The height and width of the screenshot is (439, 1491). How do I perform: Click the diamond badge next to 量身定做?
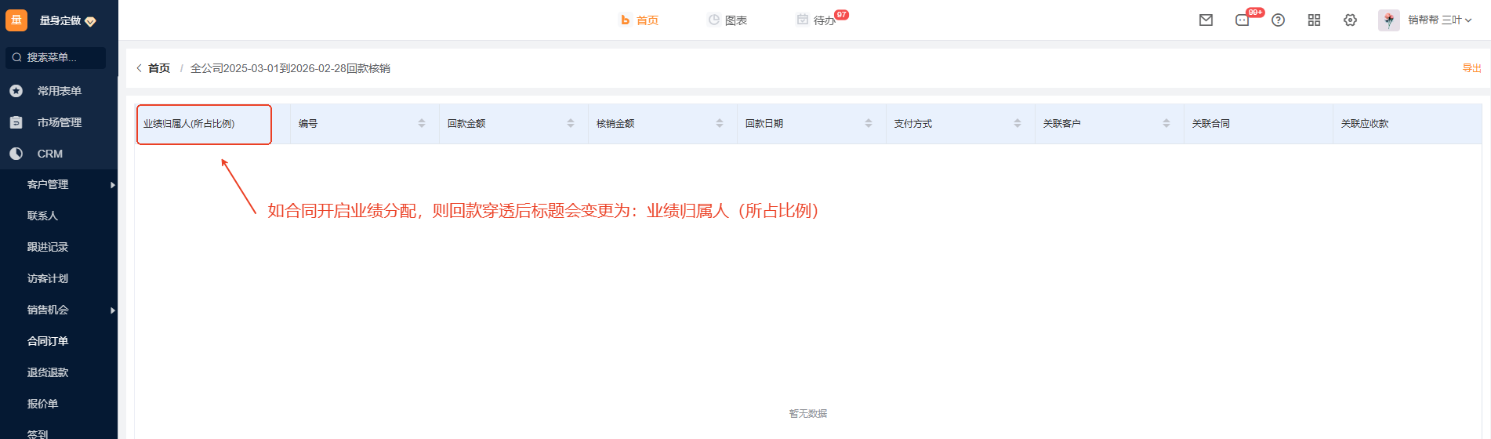tap(90, 21)
